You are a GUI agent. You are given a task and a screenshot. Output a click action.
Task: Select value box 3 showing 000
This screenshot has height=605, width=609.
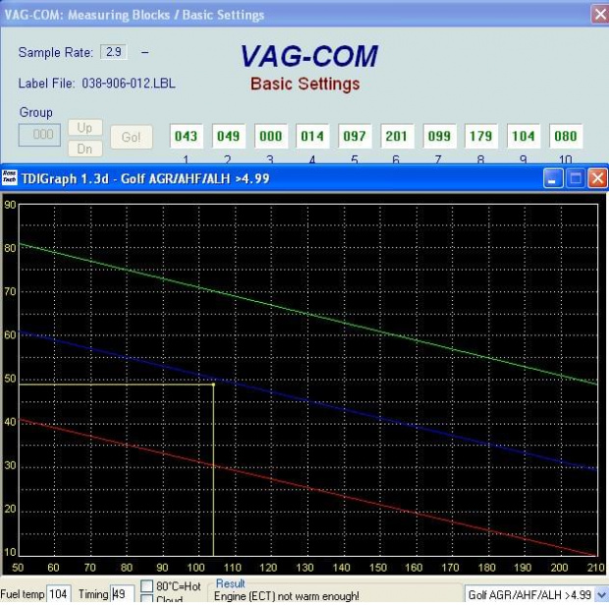(x=271, y=136)
